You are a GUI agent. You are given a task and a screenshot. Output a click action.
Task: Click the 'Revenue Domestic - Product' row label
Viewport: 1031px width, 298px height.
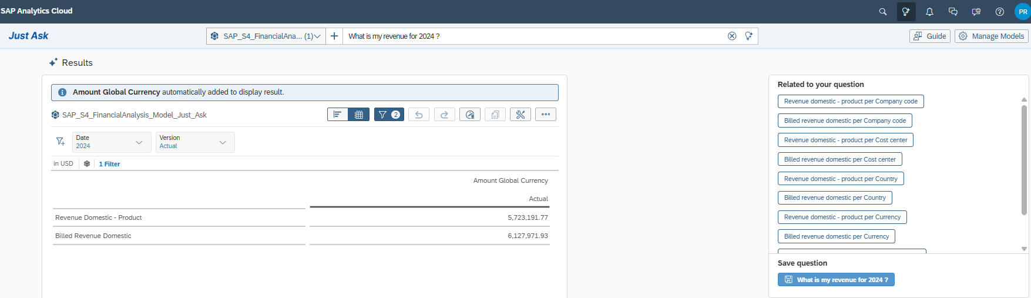click(98, 217)
